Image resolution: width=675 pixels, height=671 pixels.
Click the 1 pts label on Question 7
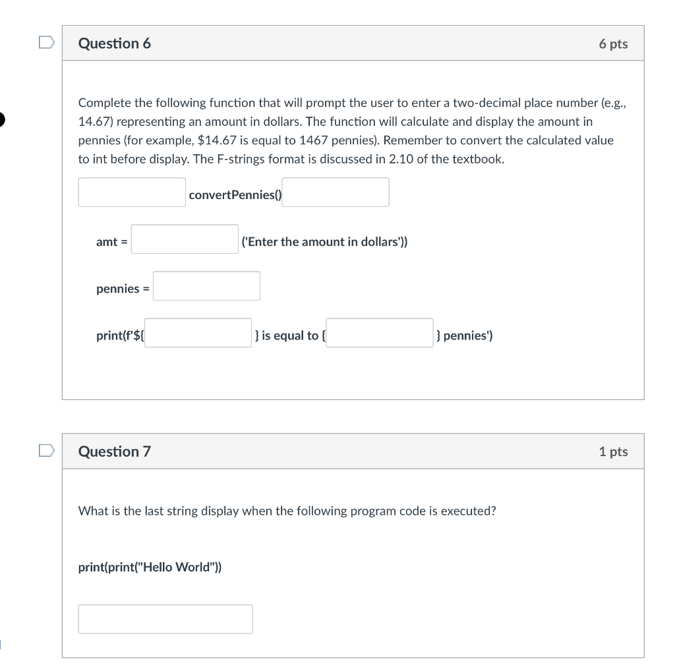click(x=614, y=451)
